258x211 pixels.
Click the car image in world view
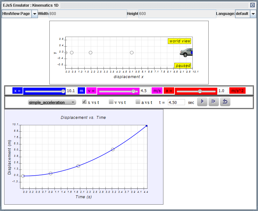186,52
